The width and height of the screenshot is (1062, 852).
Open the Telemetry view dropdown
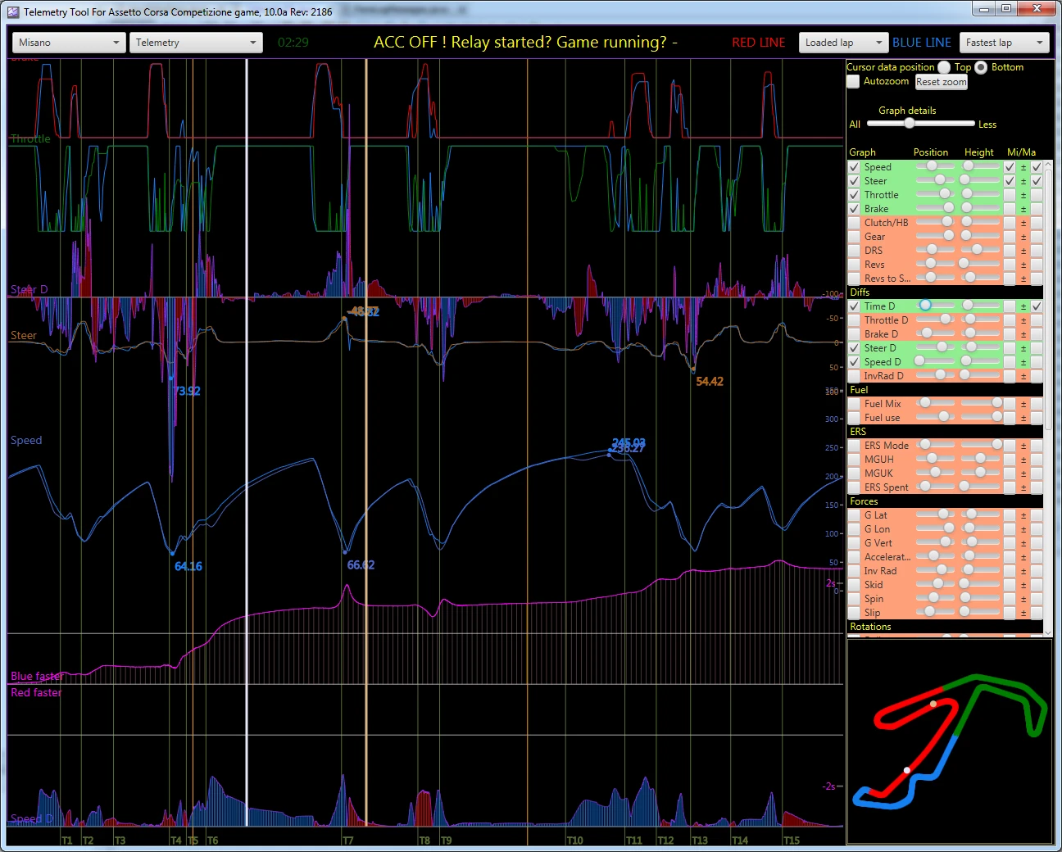click(x=195, y=42)
